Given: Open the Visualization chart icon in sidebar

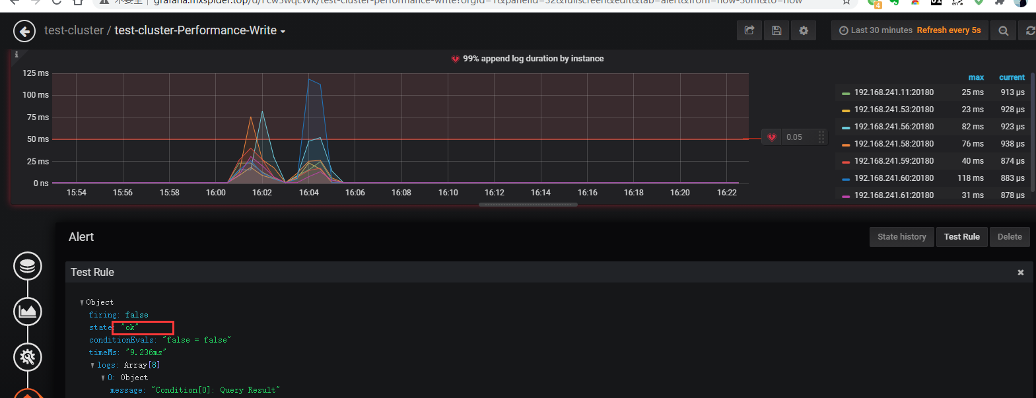Looking at the screenshot, I should pyautogui.click(x=28, y=312).
